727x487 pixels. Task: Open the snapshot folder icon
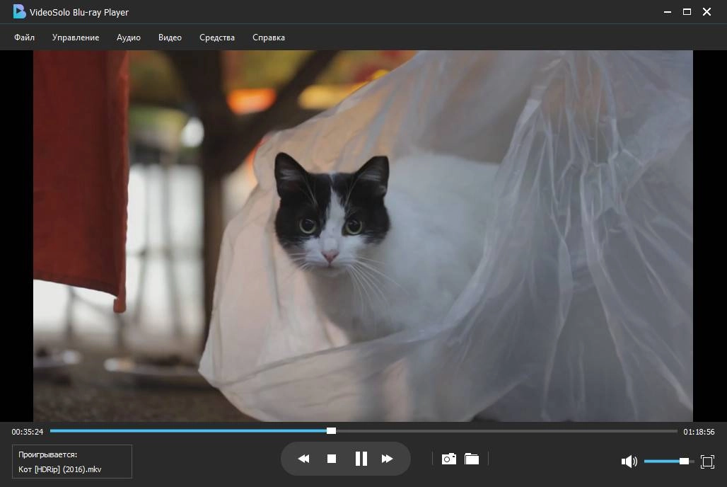coord(472,459)
